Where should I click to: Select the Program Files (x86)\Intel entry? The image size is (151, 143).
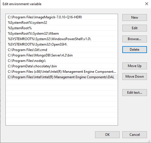(62, 72)
